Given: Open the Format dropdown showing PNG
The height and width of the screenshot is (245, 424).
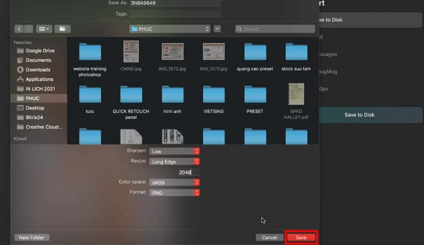Looking at the screenshot, I should (x=174, y=193).
